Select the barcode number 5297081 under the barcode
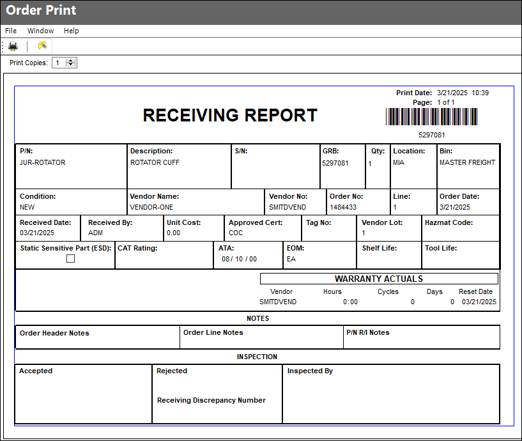Image resolution: width=522 pixels, height=441 pixels. click(431, 135)
